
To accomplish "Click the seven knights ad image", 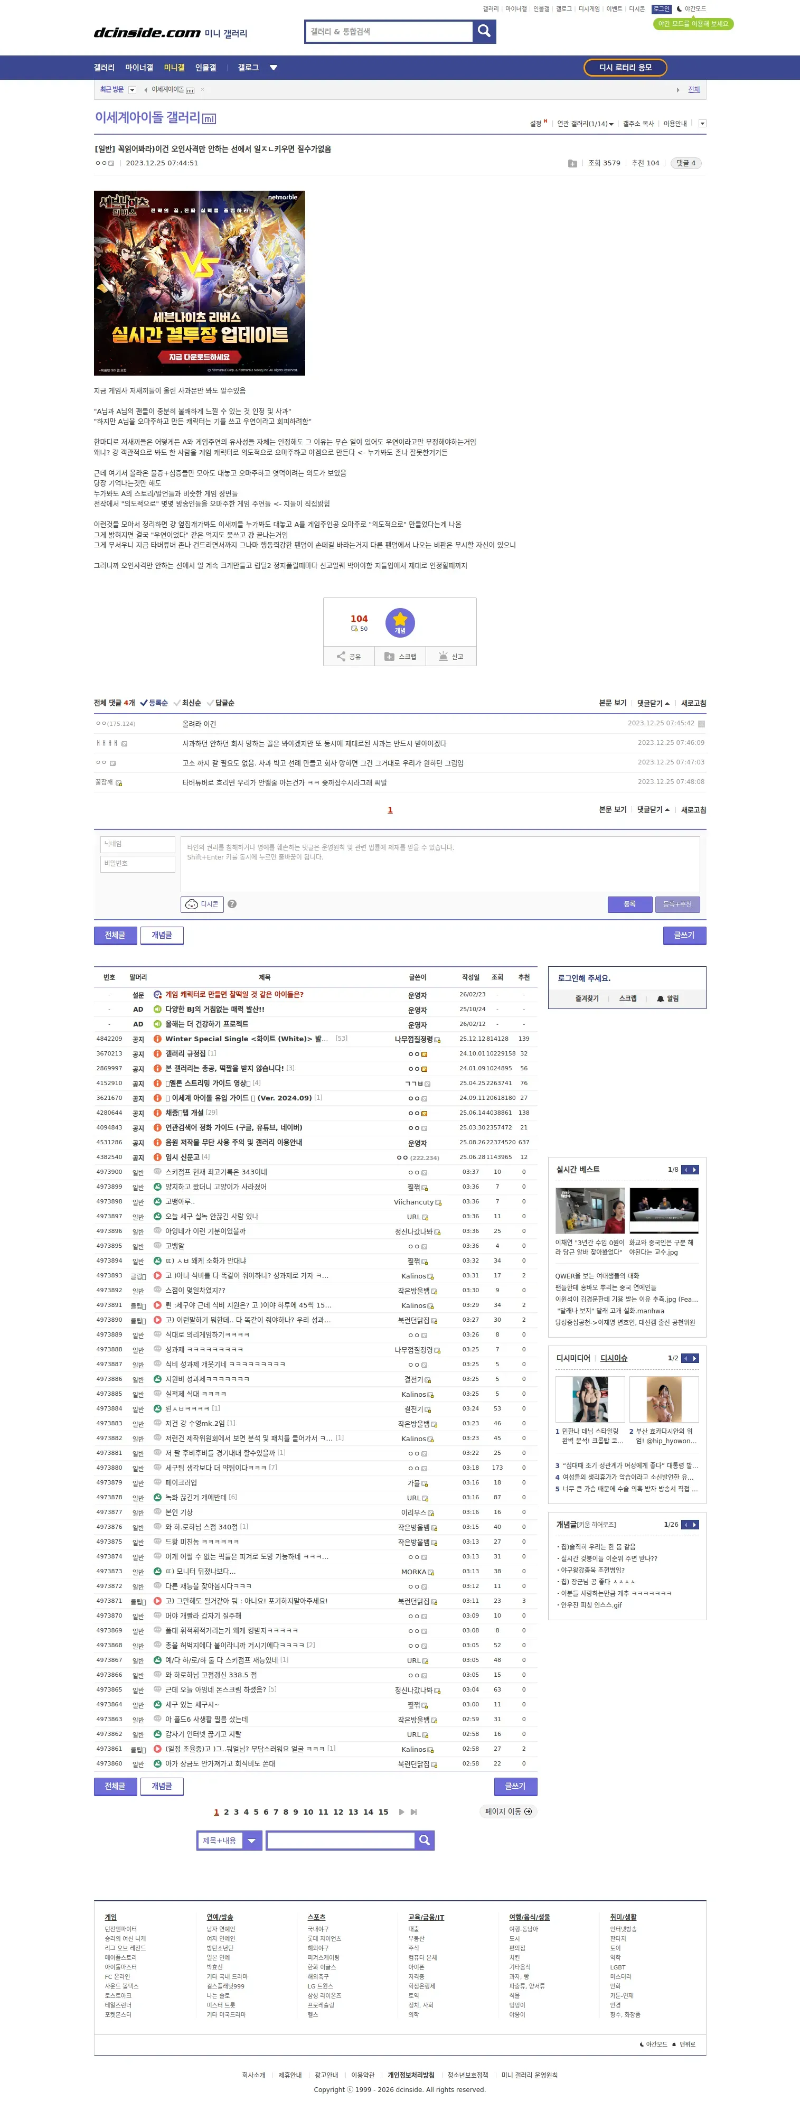I will pyautogui.click(x=199, y=283).
